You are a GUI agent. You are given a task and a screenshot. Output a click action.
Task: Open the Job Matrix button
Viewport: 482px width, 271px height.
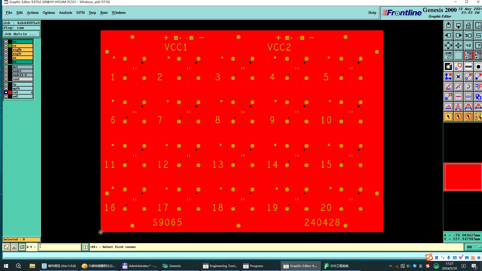pyautogui.click(x=21, y=34)
